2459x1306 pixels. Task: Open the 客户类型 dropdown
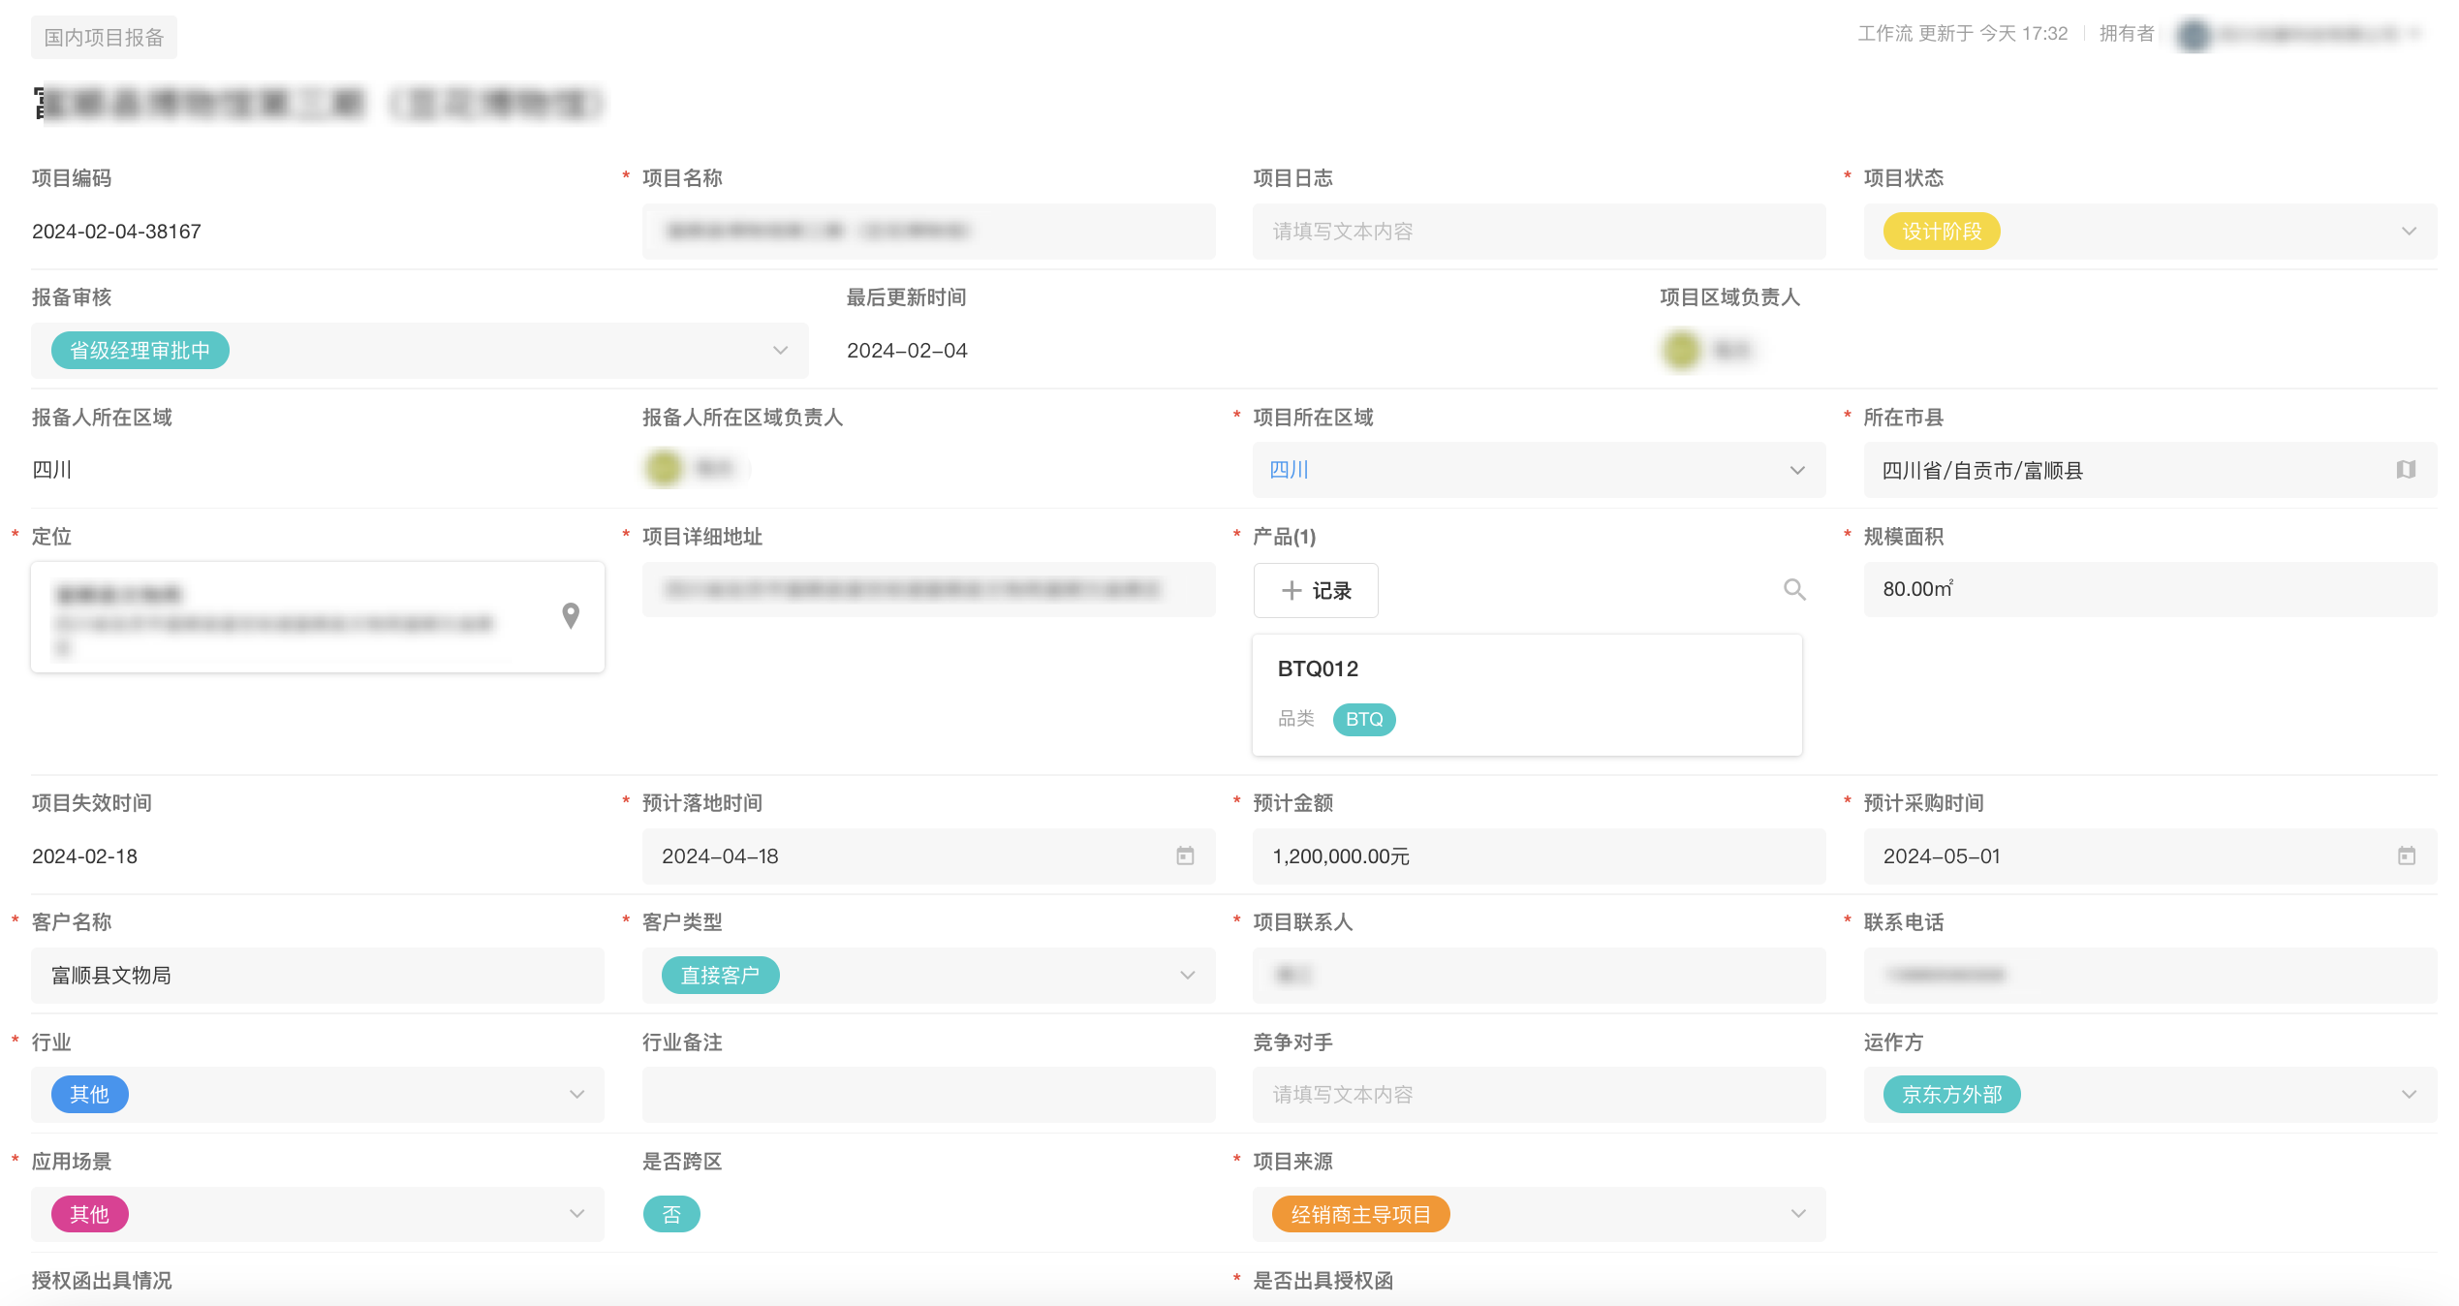(x=1187, y=975)
